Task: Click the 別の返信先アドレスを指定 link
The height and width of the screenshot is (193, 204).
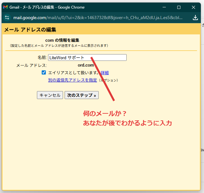Action: click(x=73, y=80)
